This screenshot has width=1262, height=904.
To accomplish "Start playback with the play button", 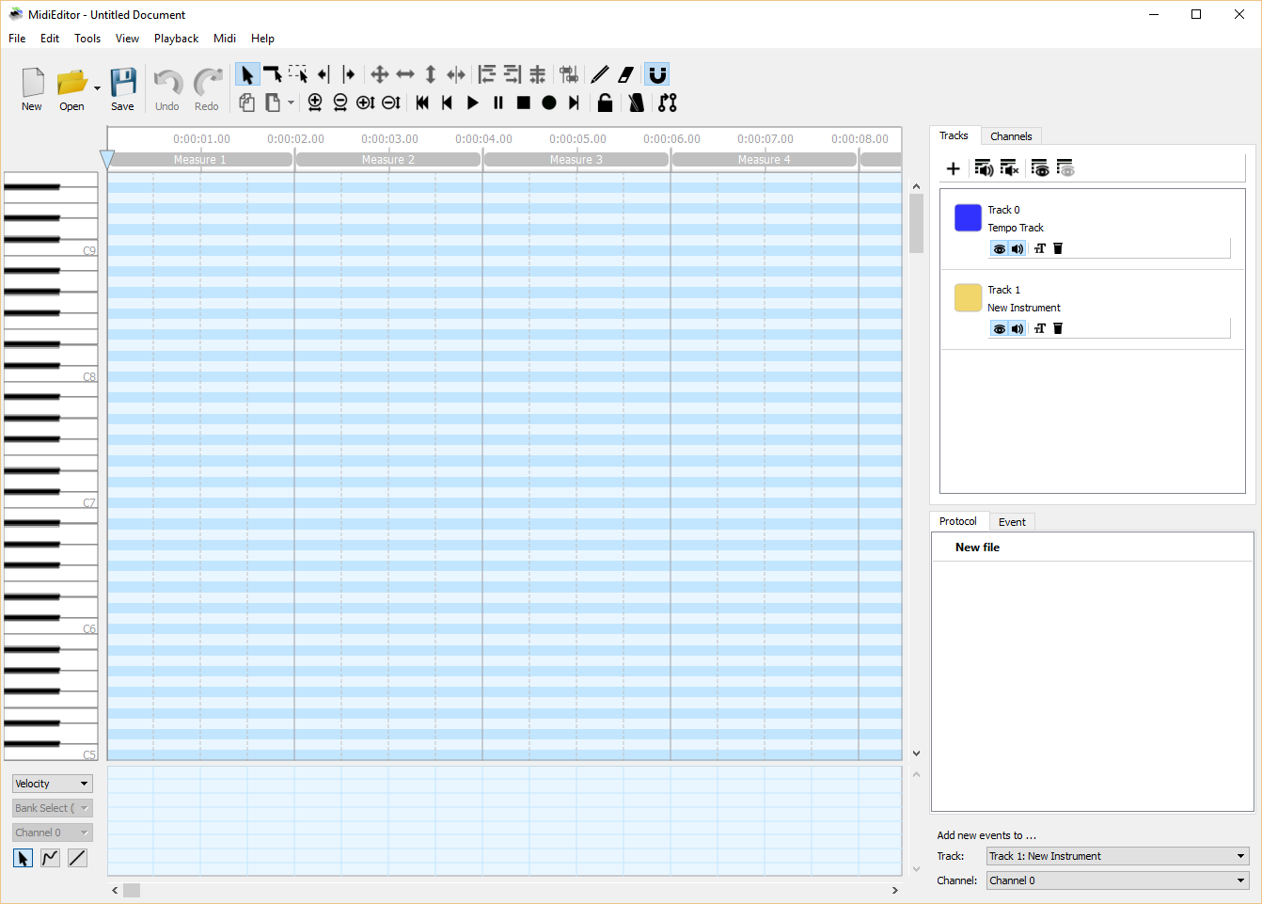I will tap(473, 103).
